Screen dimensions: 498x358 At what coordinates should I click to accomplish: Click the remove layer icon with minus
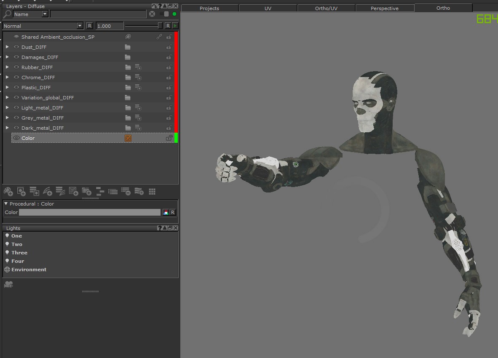pyautogui.click(x=126, y=192)
